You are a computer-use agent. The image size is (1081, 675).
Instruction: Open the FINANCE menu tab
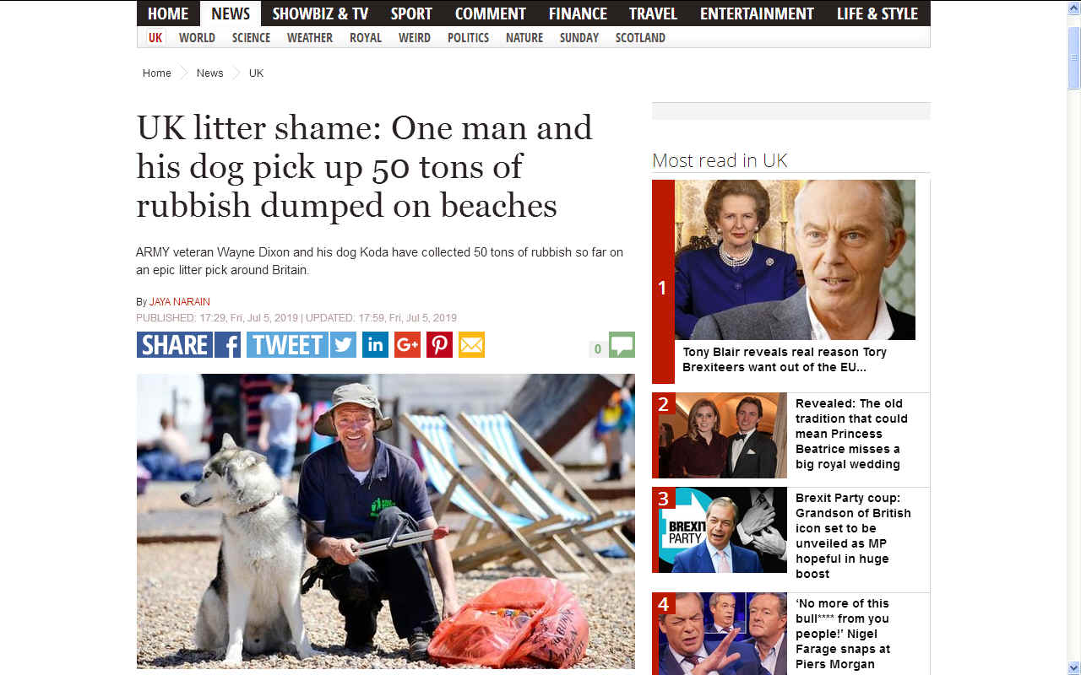point(578,13)
